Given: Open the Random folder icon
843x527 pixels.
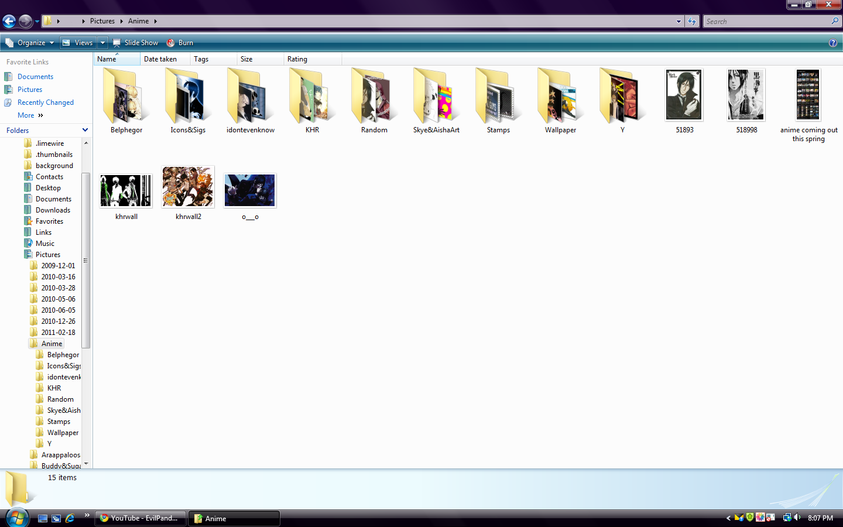Looking at the screenshot, I should (x=374, y=95).
